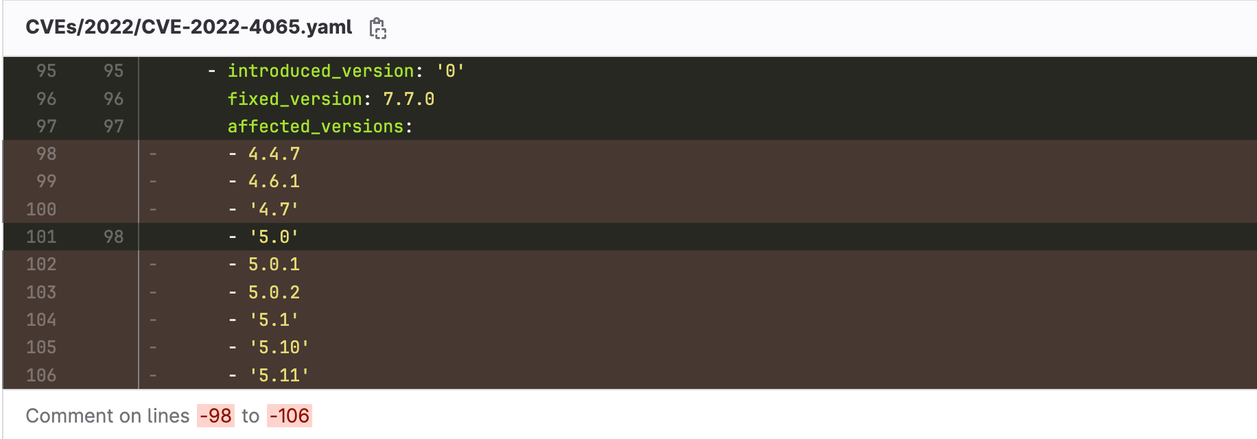This screenshot has height=439, width=1257.
Task: Select line number 95 in the old column
Action: click(47, 71)
